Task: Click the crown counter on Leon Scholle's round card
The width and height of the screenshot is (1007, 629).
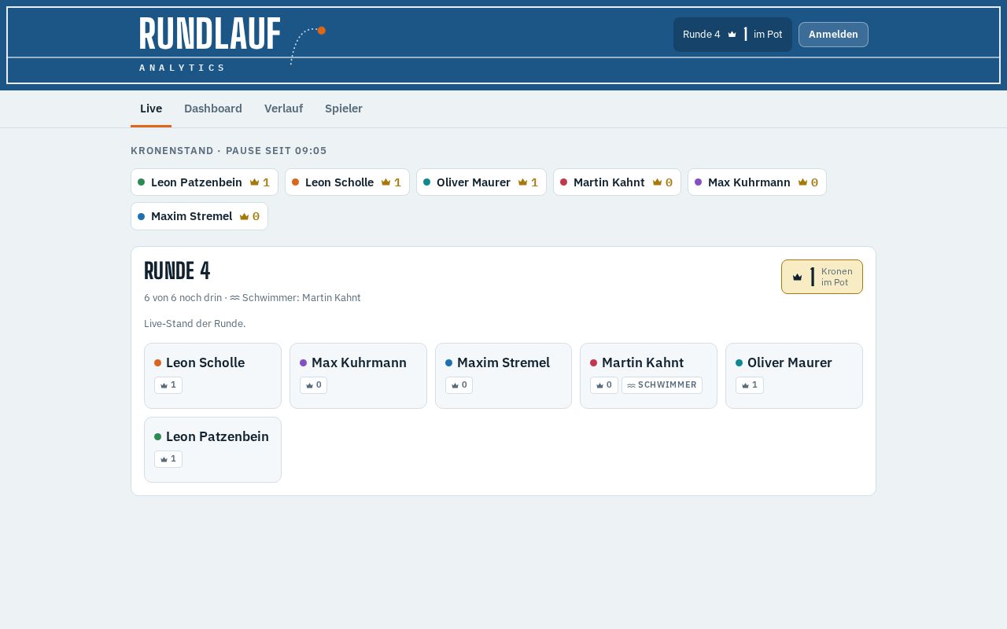Action: pyautogui.click(x=168, y=385)
